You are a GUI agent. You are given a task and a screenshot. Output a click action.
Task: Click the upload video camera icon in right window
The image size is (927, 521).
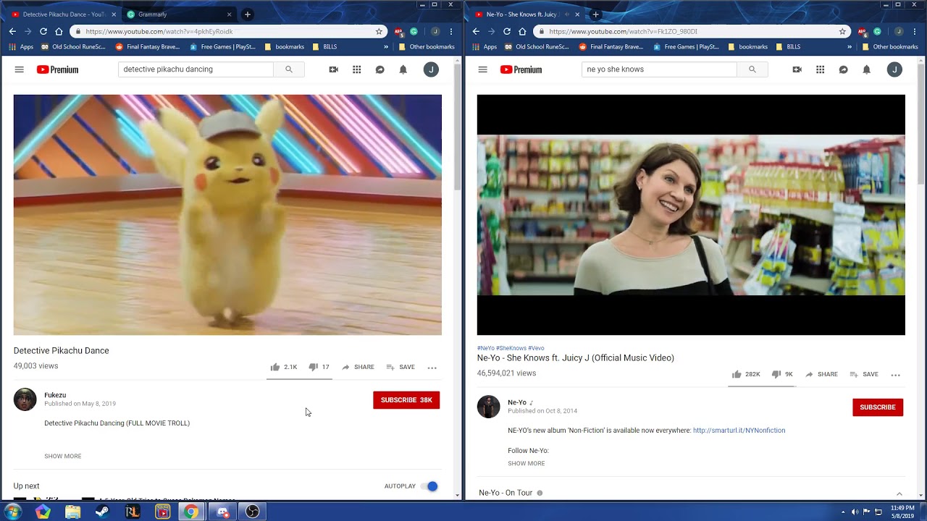[x=797, y=69]
